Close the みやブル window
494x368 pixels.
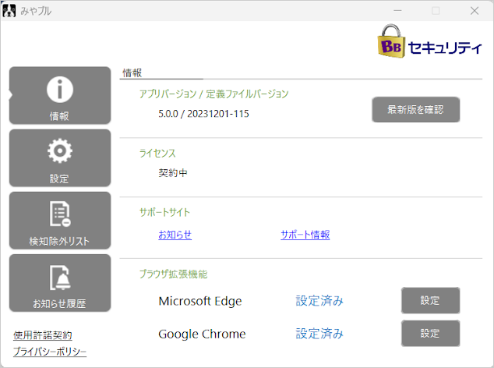[x=475, y=11]
